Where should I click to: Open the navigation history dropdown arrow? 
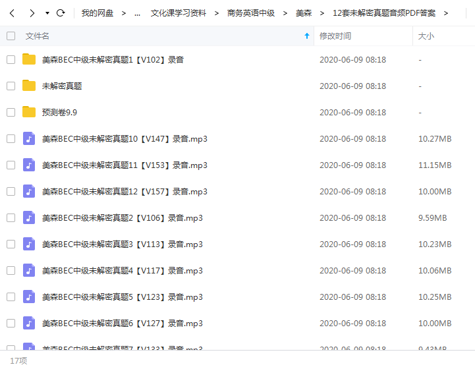tap(47, 13)
